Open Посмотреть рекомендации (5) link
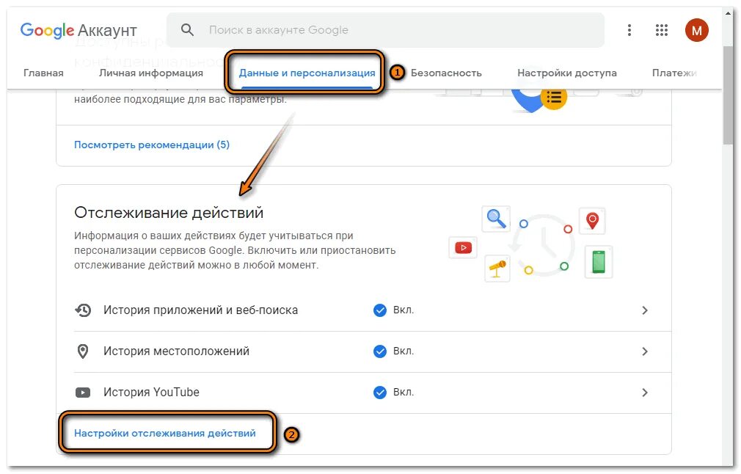This screenshot has width=741, height=474. pos(152,145)
